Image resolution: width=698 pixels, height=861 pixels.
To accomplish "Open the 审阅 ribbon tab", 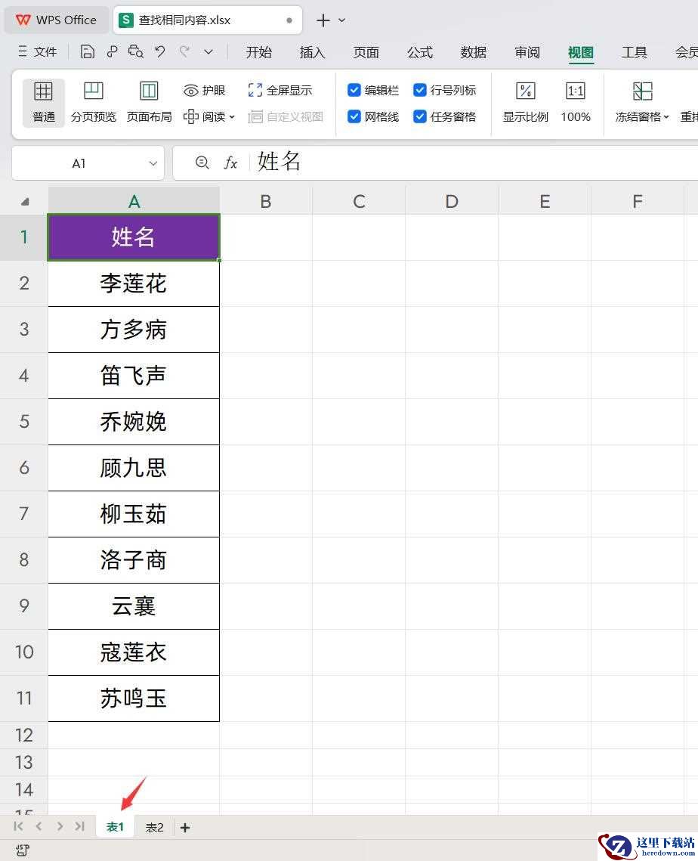I will 527,52.
